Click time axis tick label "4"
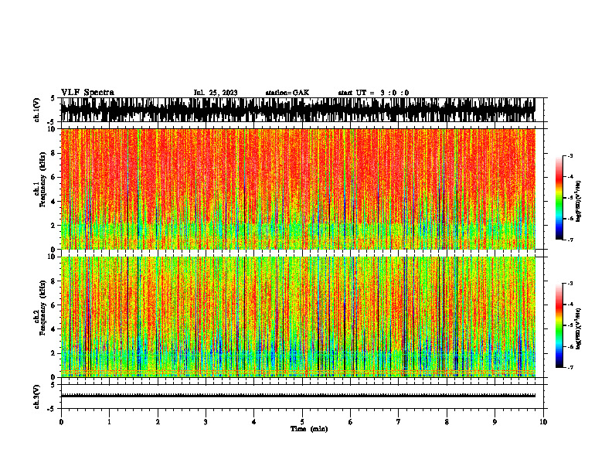The width and height of the screenshot is (612, 473). click(253, 422)
